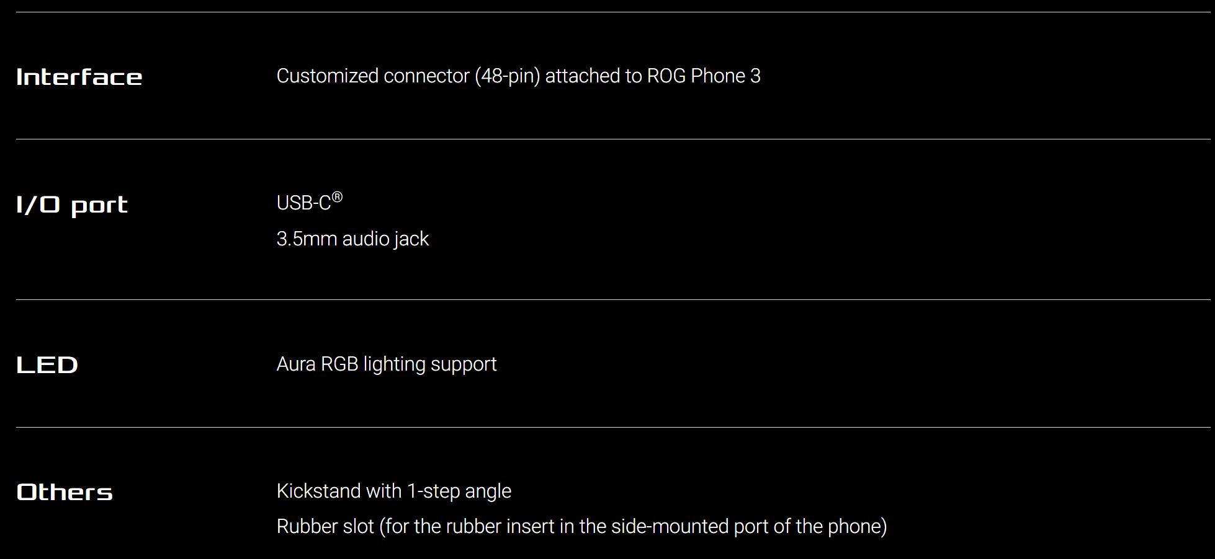Click the words Rubber slot
The height and width of the screenshot is (559, 1215).
[325, 526]
